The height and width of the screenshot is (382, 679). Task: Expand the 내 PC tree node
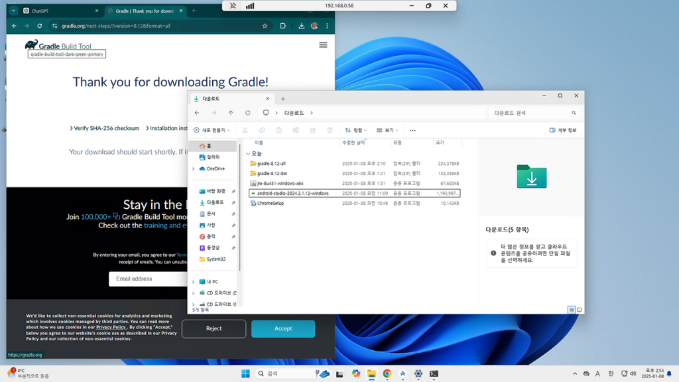coord(193,282)
